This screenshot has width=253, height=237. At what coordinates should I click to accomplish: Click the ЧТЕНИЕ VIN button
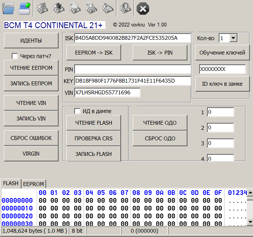31,103
